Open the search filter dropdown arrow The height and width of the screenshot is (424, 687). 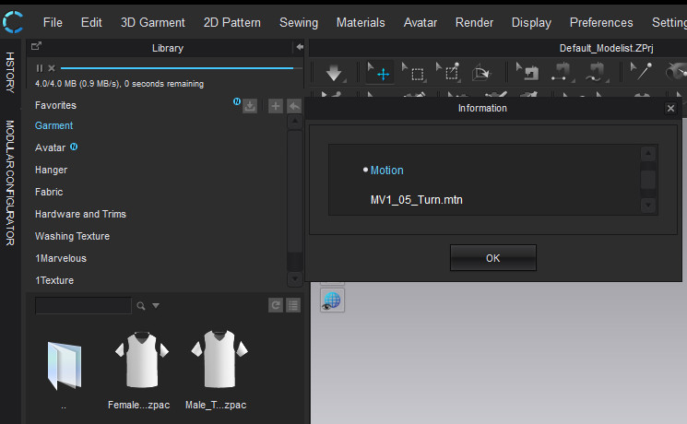pos(156,306)
